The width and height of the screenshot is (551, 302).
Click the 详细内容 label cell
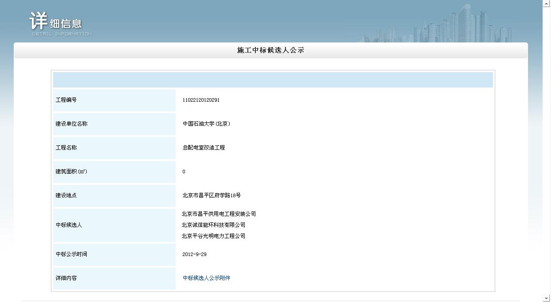point(114,278)
